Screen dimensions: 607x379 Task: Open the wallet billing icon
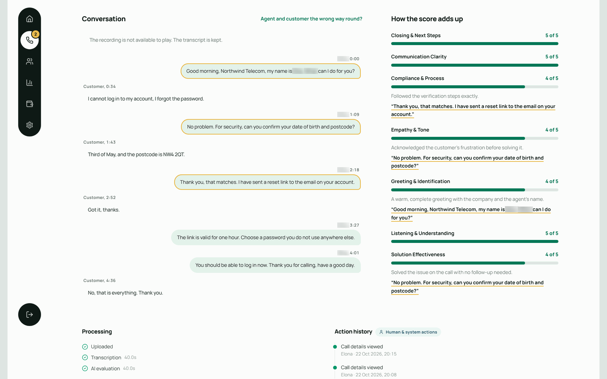click(30, 104)
